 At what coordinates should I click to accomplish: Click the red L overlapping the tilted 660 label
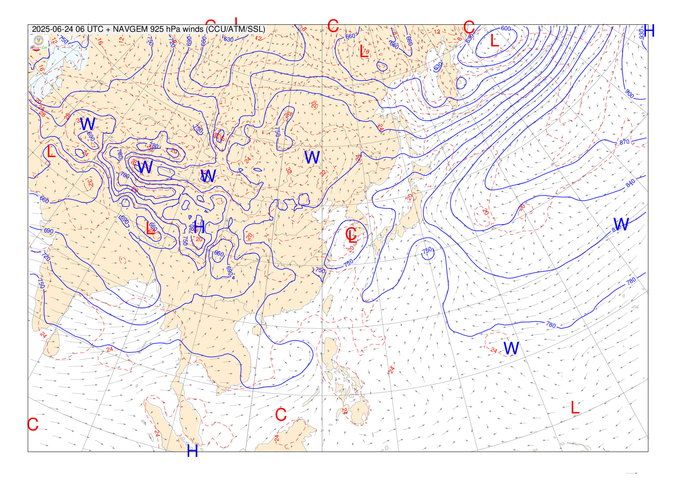click(150, 228)
